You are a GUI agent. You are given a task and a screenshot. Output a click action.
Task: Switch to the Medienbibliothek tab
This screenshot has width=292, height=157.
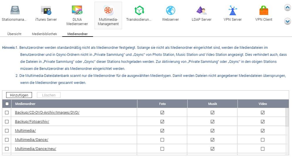tap(44, 34)
